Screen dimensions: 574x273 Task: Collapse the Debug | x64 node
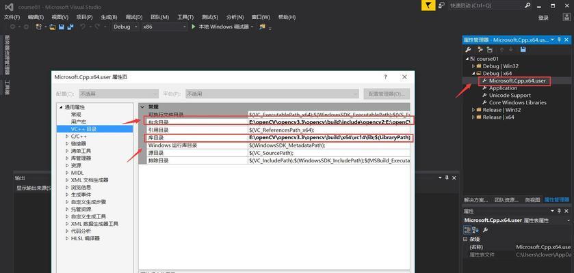[473, 73]
